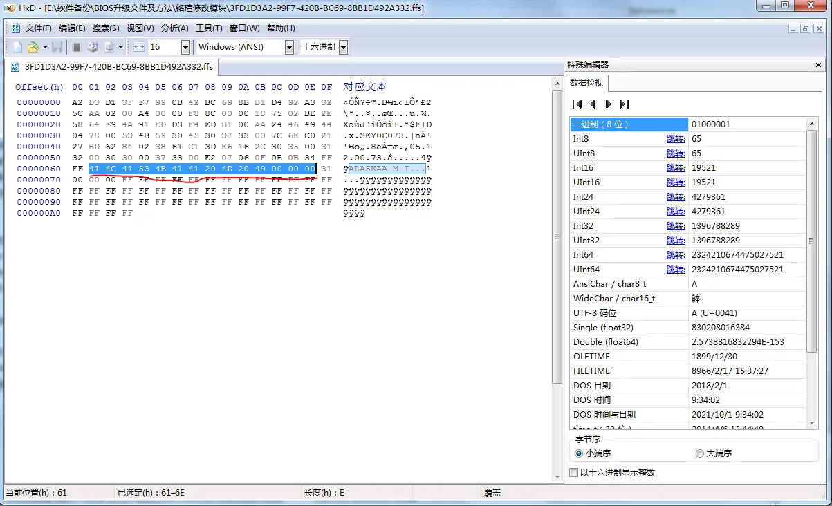Image resolution: width=832 pixels, height=506 pixels.
Task: Go to next byte in data inspector
Action: (x=609, y=104)
